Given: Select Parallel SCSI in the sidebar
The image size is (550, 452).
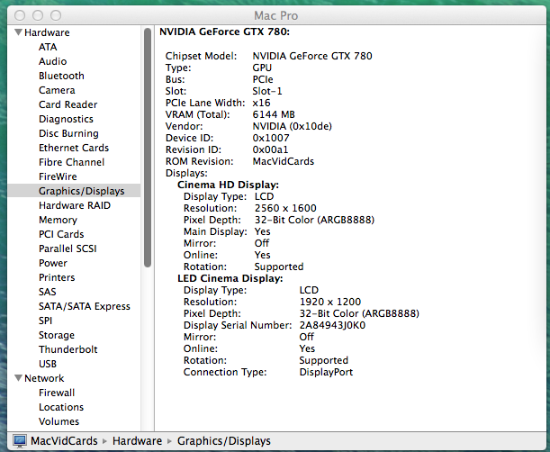Looking at the screenshot, I should pyautogui.click(x=68, y=249).
